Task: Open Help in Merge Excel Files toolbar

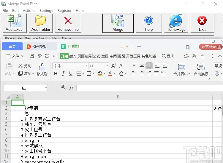Action: coord(149,23)
